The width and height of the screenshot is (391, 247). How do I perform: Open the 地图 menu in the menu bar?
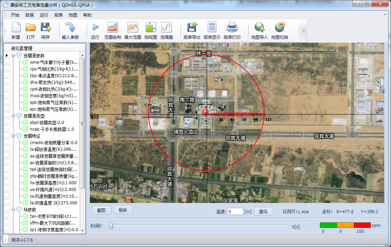pos(73,15)
